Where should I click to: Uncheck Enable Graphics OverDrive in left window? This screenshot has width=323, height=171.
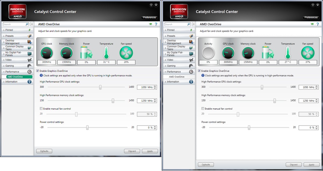click(x=38, y=71)
